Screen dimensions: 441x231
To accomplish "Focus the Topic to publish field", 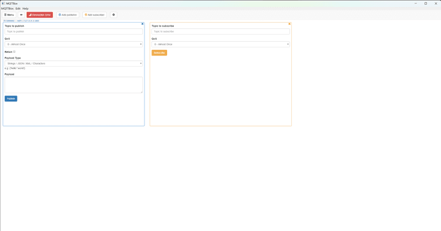I will 74,31.
